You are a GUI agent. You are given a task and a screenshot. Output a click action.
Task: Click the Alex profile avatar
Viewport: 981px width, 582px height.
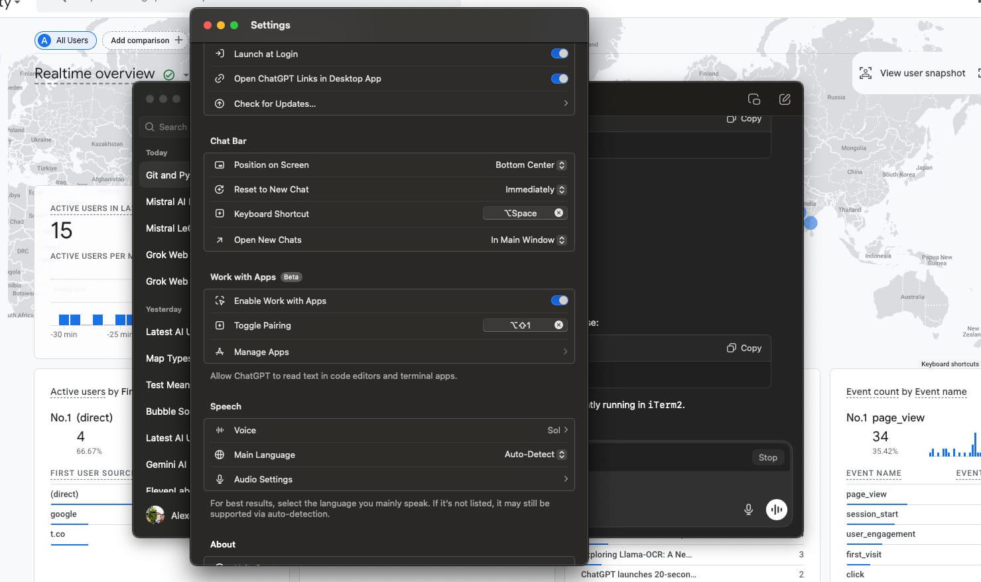tap(155, 515)
